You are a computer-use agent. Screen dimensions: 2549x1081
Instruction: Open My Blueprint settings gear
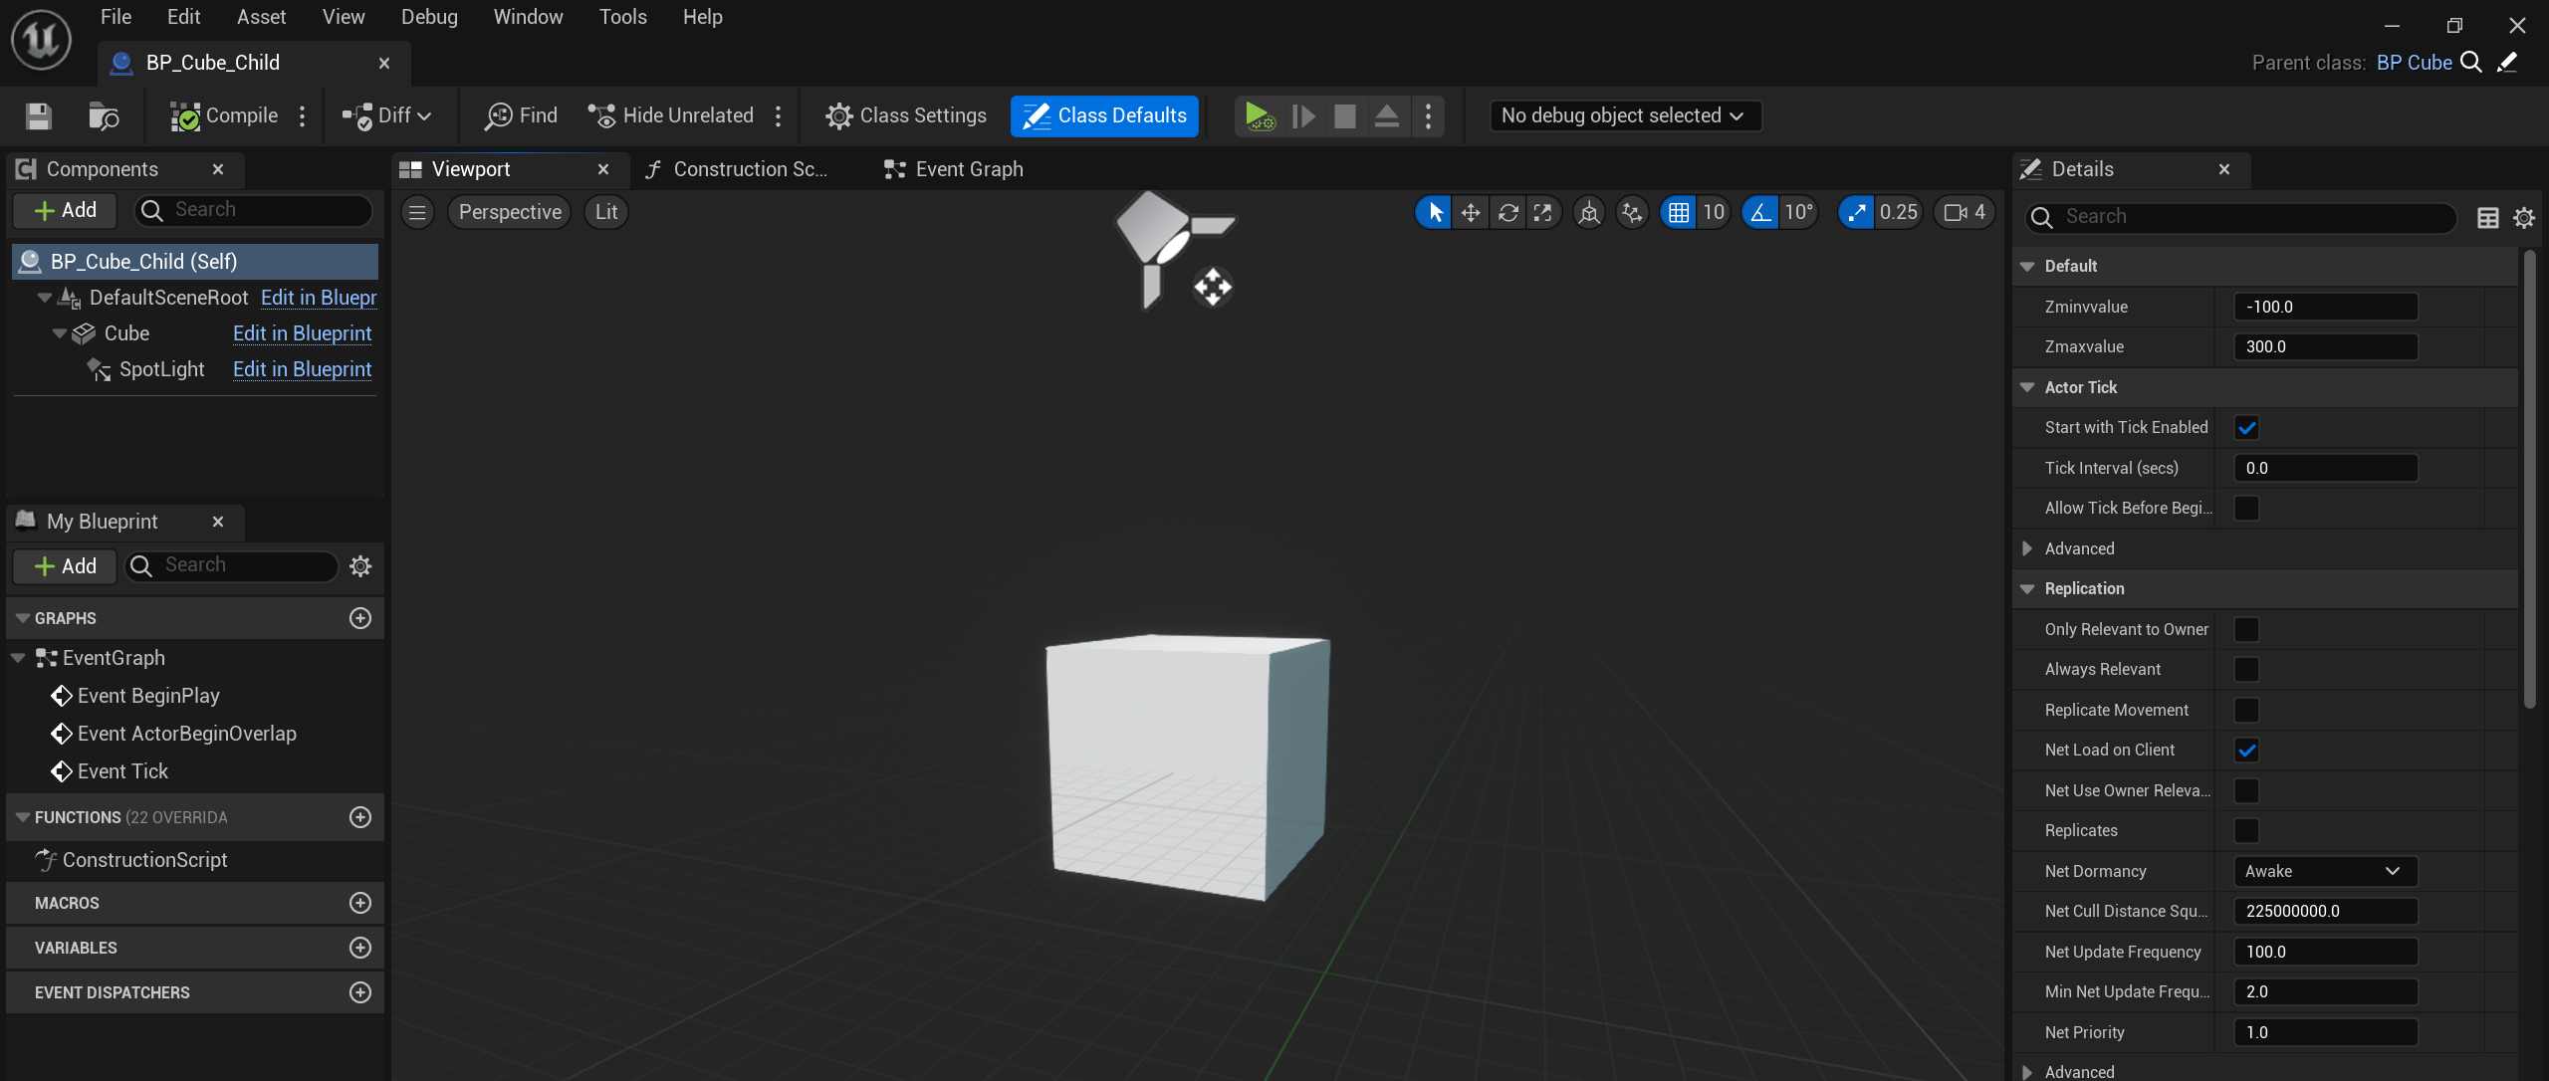point(360,566)
